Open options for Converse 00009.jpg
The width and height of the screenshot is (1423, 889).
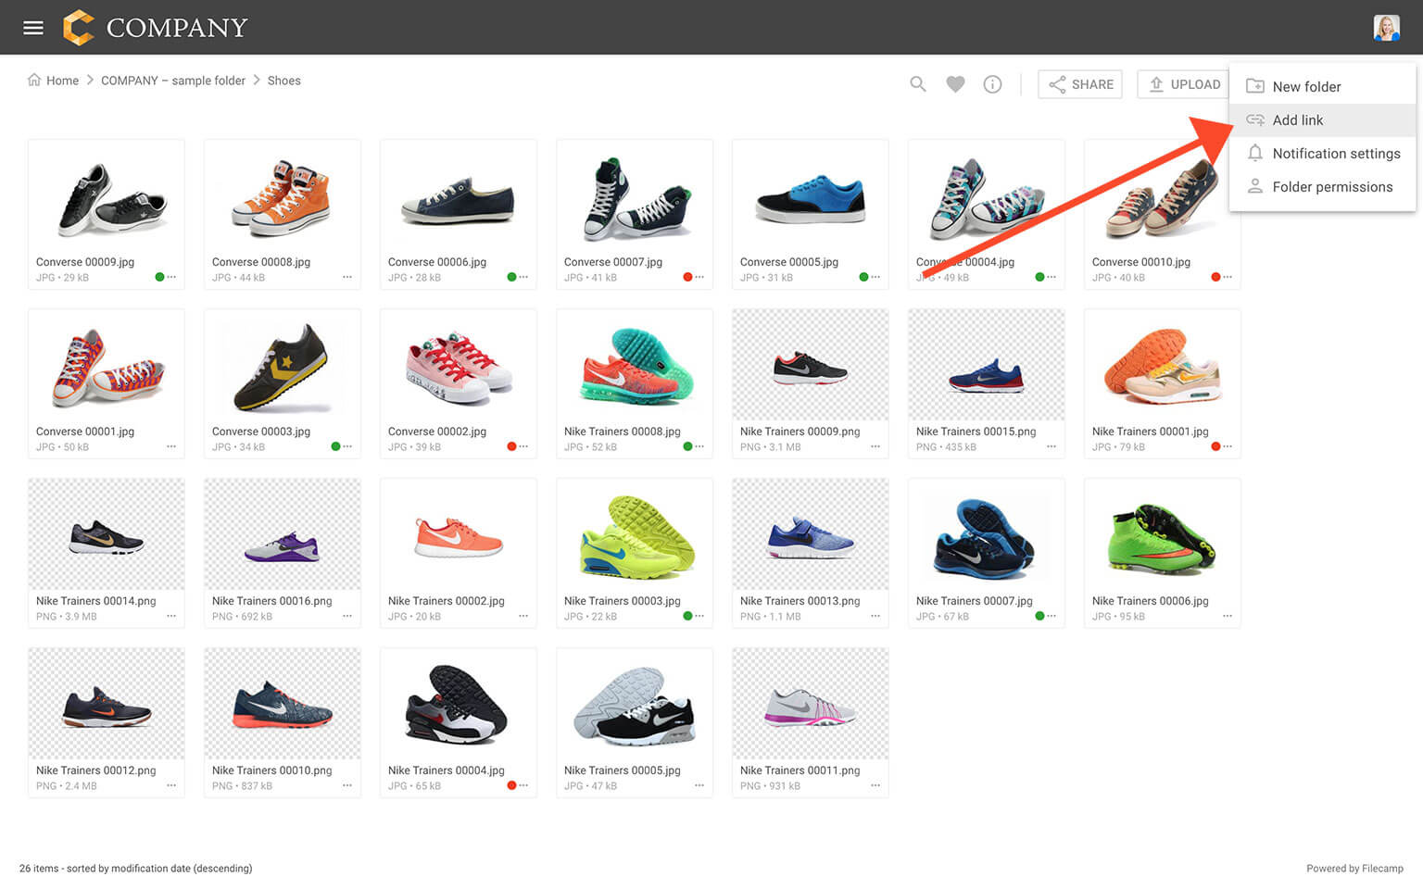pos(171,277)
